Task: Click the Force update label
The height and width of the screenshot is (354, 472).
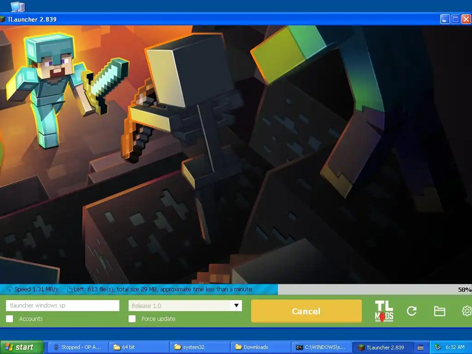Action: click(159, 319)
